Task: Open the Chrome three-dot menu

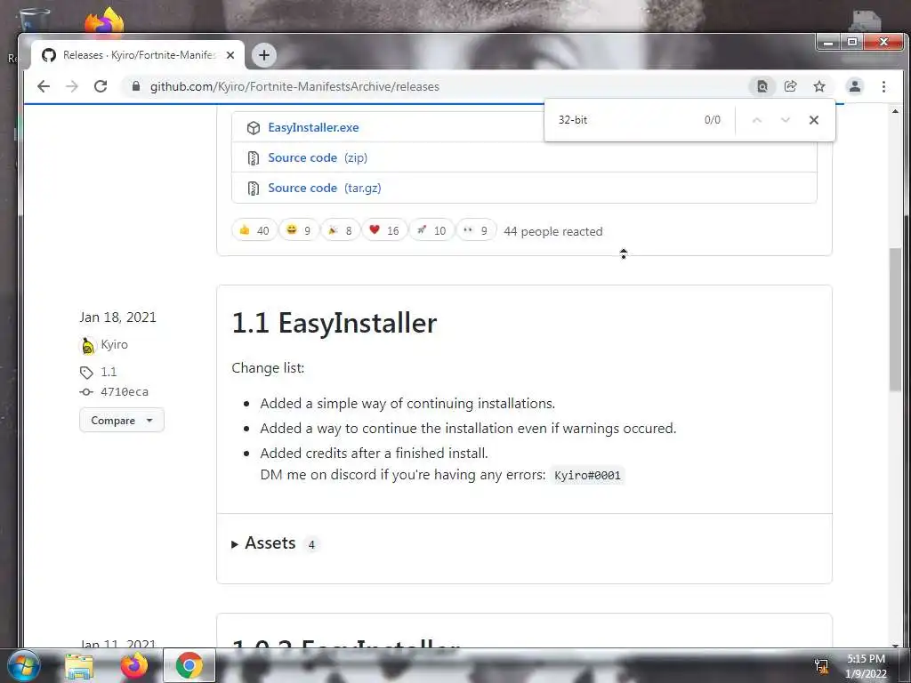Action: 883,86
